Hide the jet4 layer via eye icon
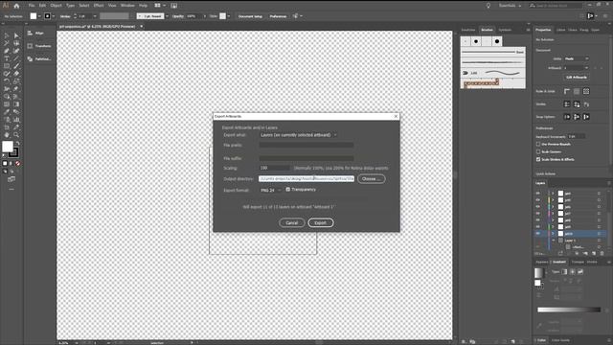The image size is (613, 345). click(x=538, y=194)
